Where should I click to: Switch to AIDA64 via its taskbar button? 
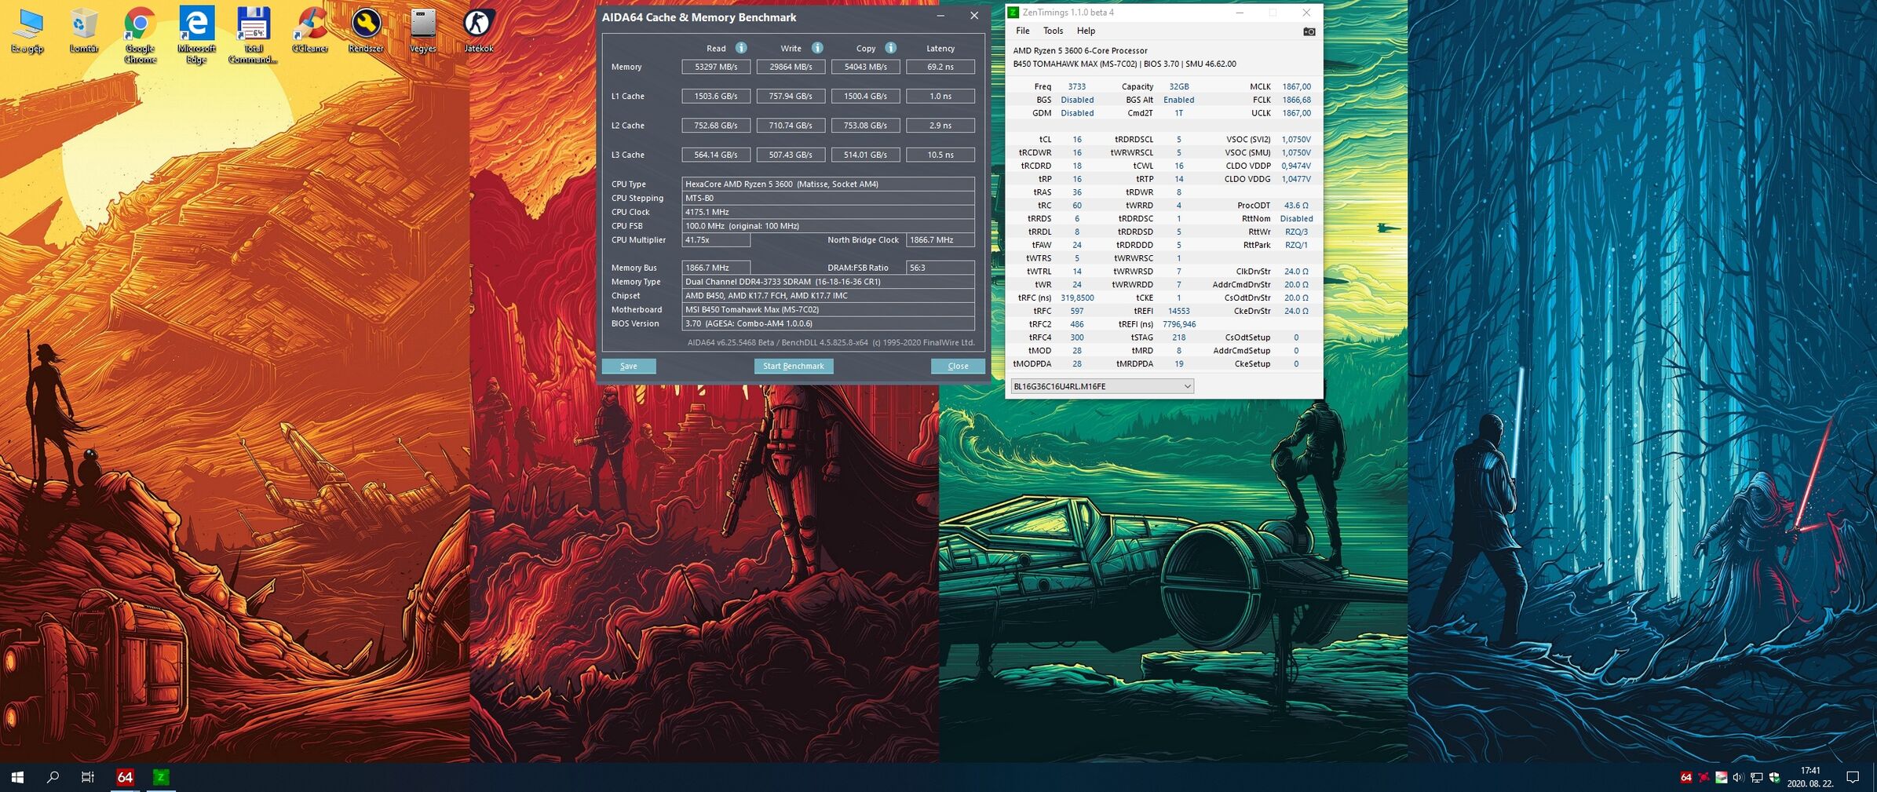click(x=125, y=777)
